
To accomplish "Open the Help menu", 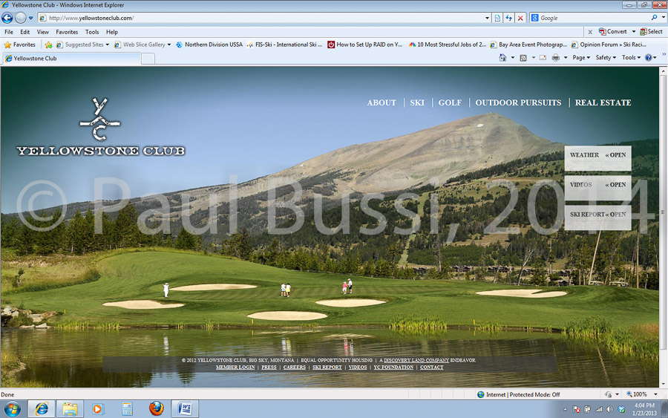I will point(111,32).
